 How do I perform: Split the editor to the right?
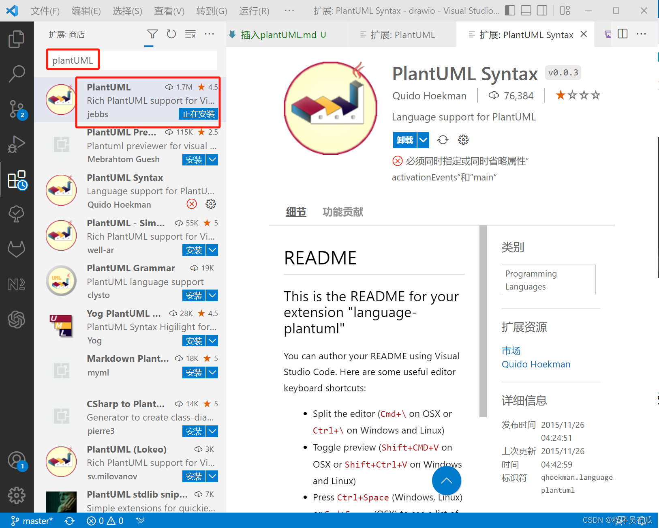(x=623, y=34)
